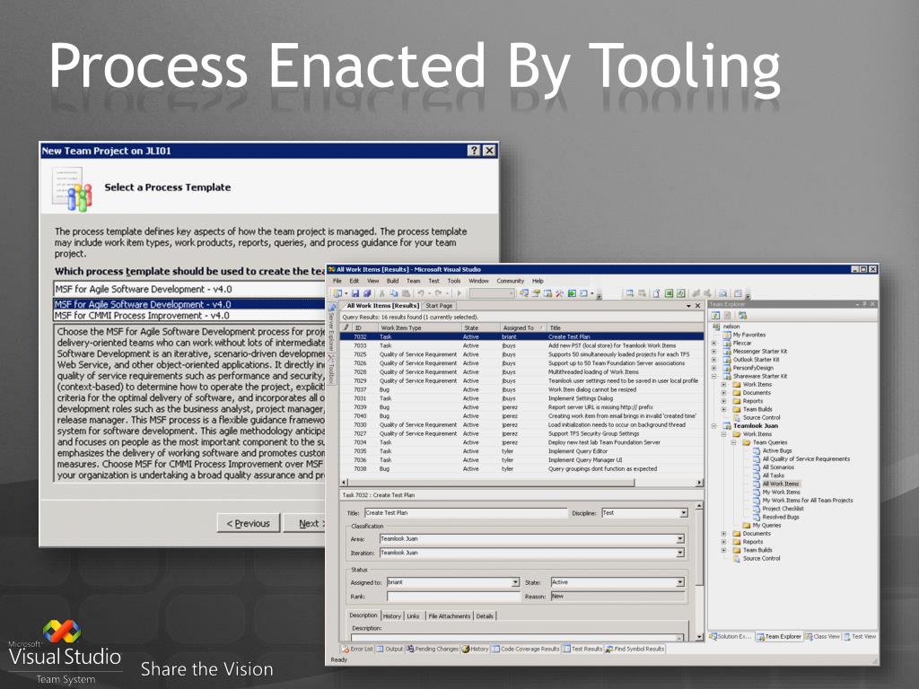Expand the Outlook Starter Kit project
The width and height of the screenshot is (919, 689).
[713, 359]
